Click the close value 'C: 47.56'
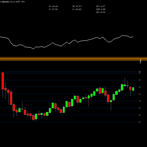 [53, 9]
